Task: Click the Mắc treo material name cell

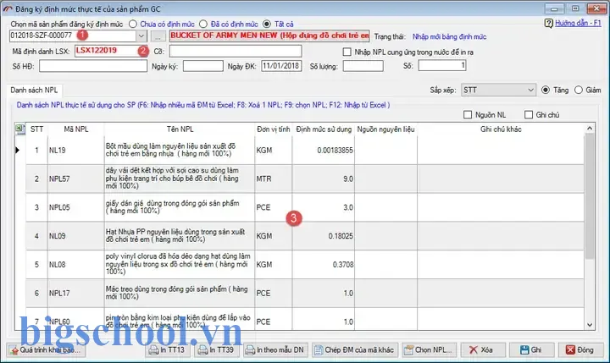Action: tap(180, 293)
